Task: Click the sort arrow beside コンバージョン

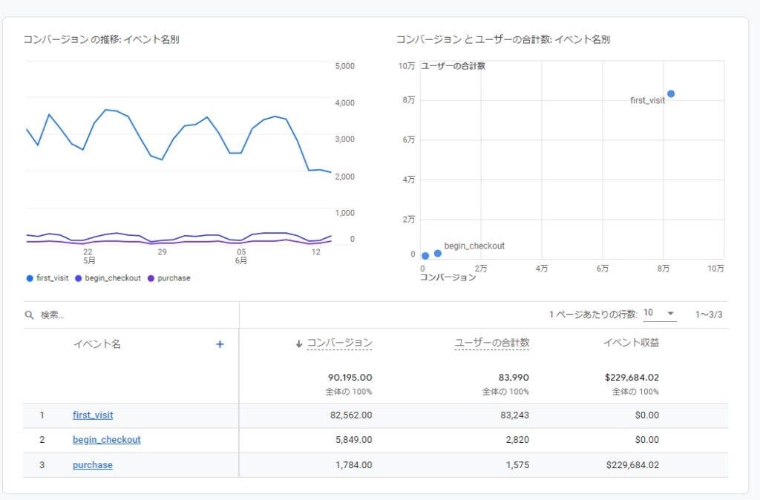Action: point(299,343)
